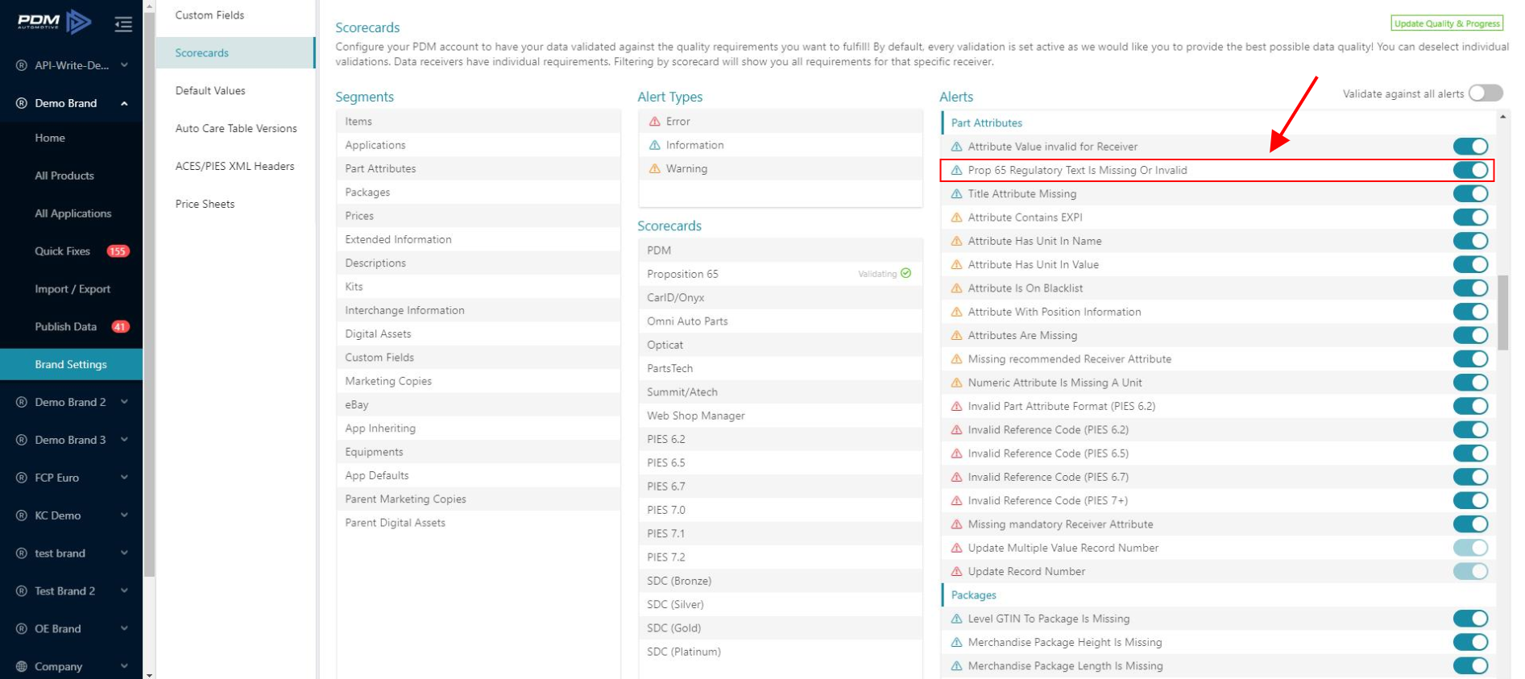Expand the FCP Euro chevron
1525x679 pixels.
click(x=124, y=478)
